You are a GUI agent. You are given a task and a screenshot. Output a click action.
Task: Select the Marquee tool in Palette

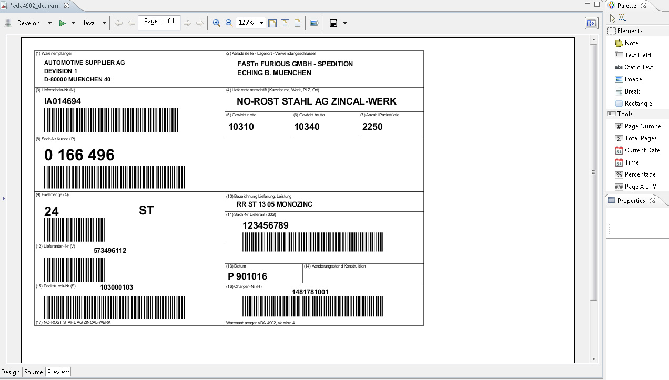[x=622, y=18]
